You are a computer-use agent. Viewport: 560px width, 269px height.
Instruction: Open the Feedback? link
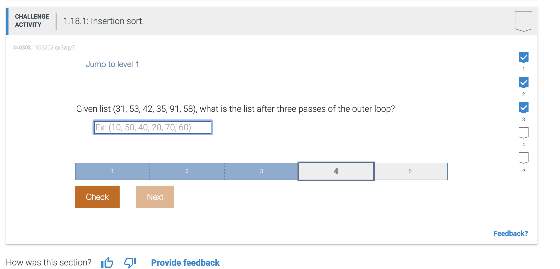click(x=510, y=233)
